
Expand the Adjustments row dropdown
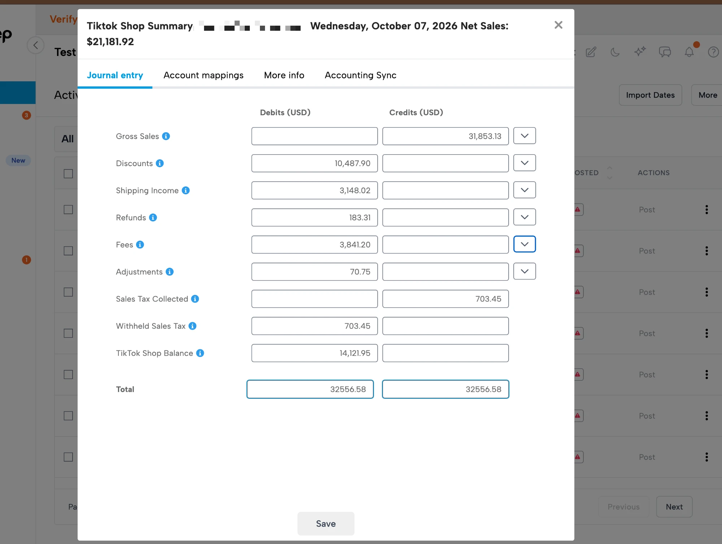click(x=525, y=271)
